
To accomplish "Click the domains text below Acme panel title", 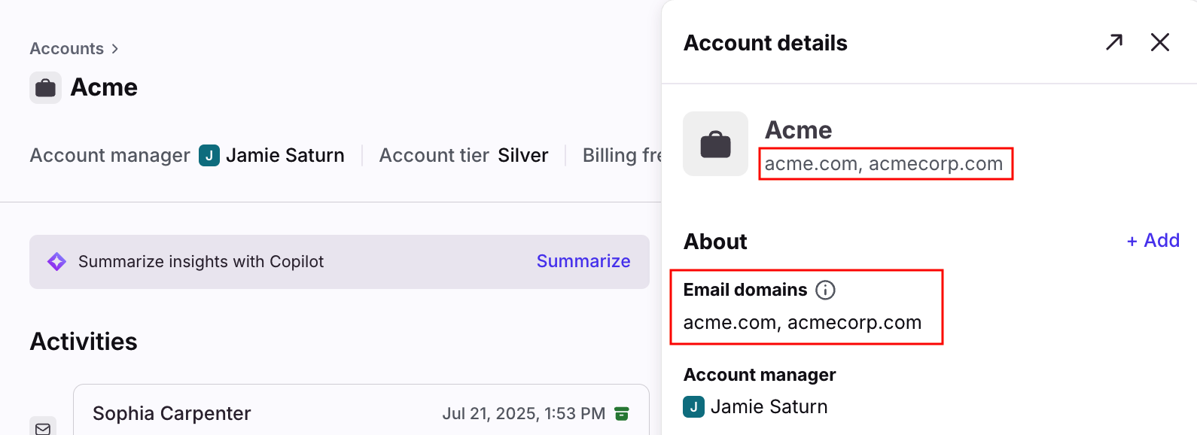I will click(x=884, y=163).
